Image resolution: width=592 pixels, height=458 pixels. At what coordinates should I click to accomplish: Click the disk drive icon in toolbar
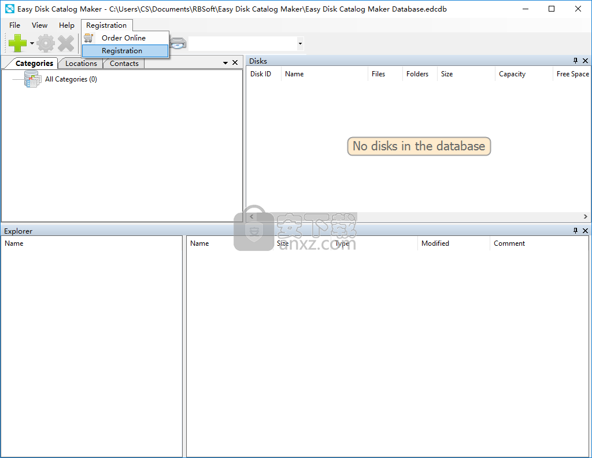(x=178, y=43)
